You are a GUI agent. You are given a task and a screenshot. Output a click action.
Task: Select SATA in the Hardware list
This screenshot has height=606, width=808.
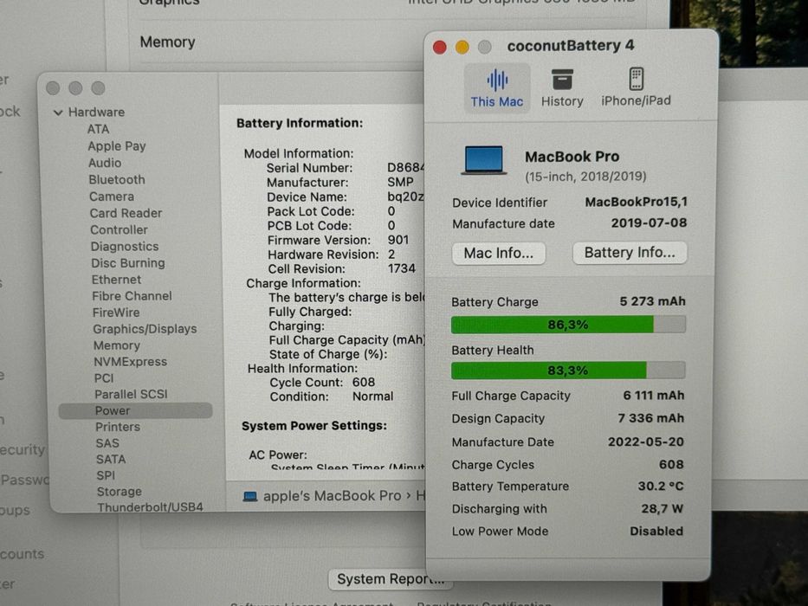[x=111, y=459]
